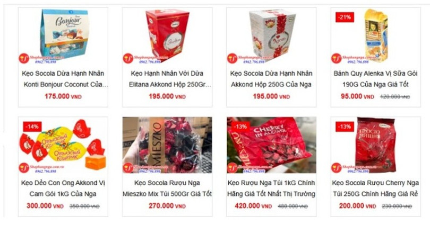
Task: Open link Kẹo Socola Rượu Nga Mieszko Mix
Action: pos(167,188)
